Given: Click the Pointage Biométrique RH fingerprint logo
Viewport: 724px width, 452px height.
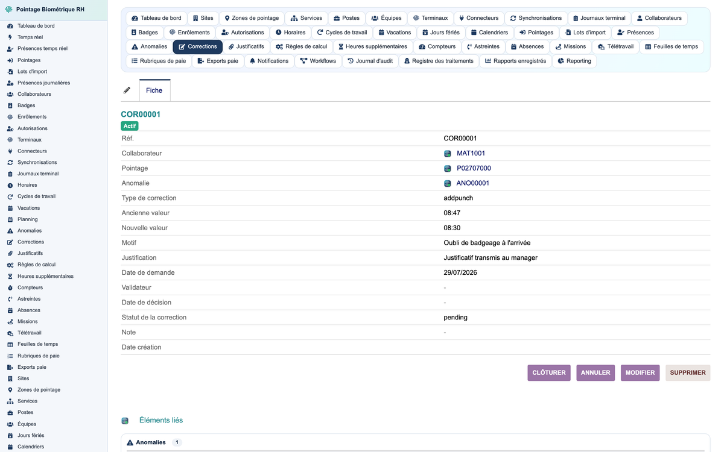Looking at the screenshot, I should tap(9, 9).
